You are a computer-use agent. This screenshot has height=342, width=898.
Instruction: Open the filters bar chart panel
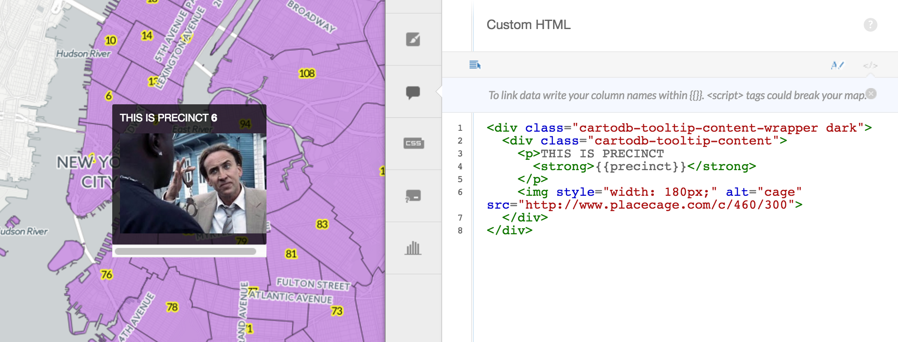click(413, 248)
